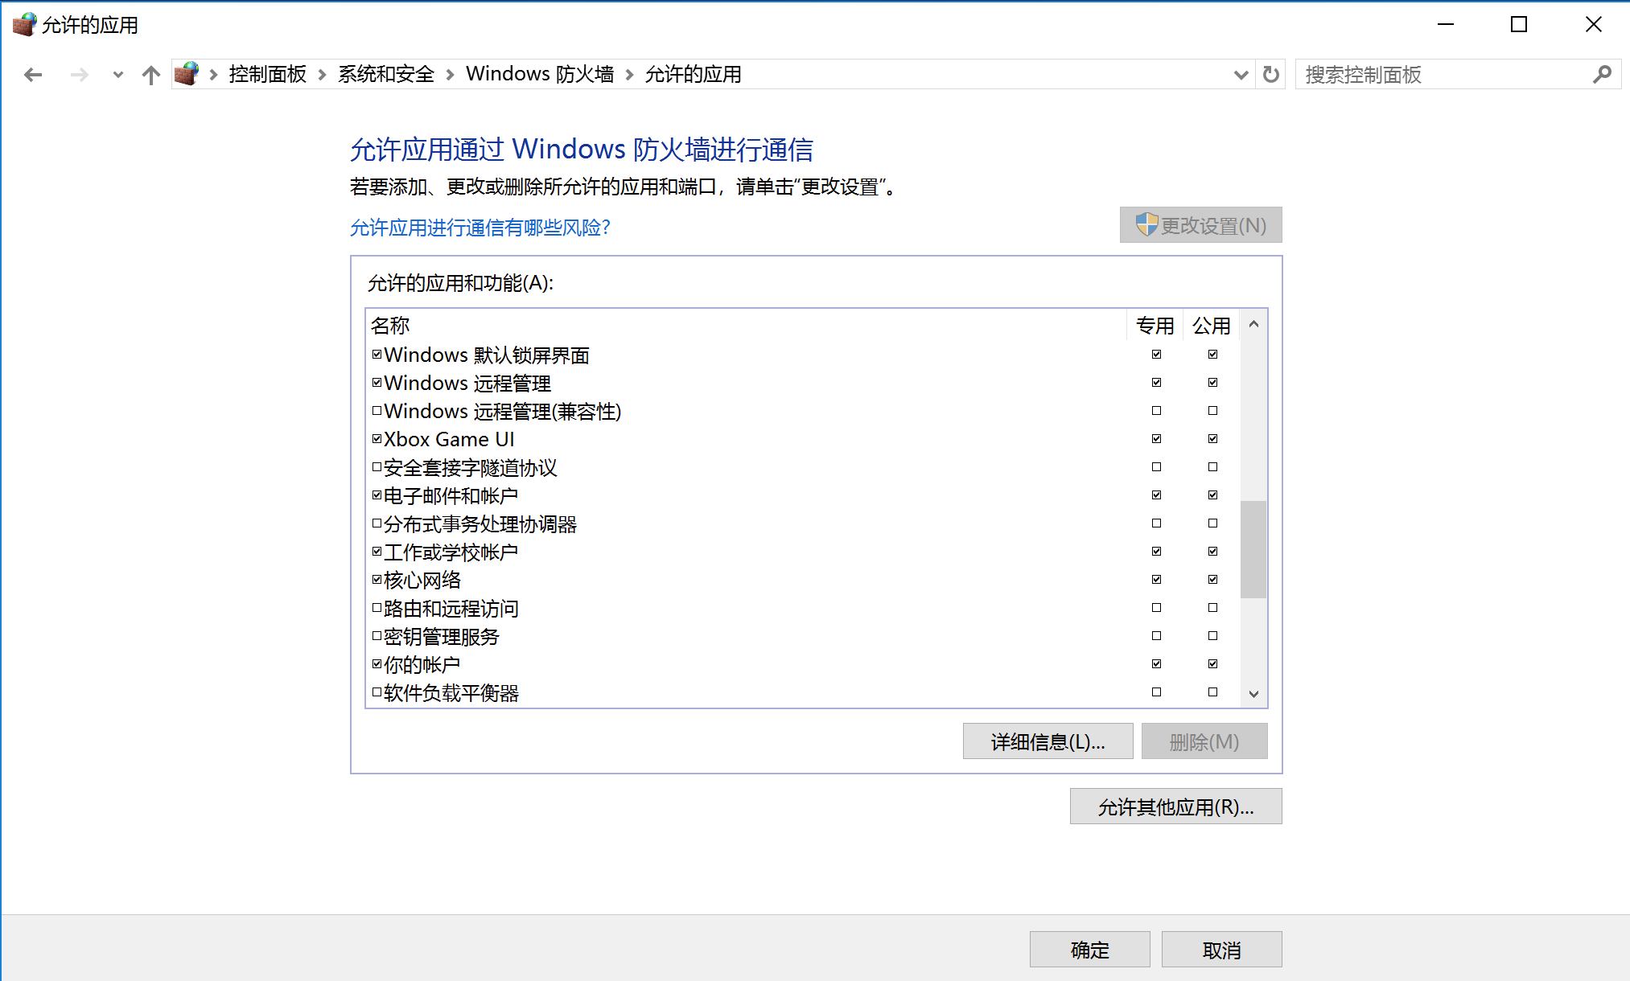Open 允许其他应用 dialog
The image size is (1630, 981).
coord(1175,807)
